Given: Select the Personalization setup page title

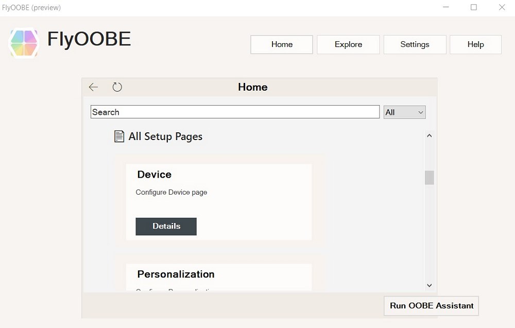Looking at the screenshot, I should (x=175, y=274).
